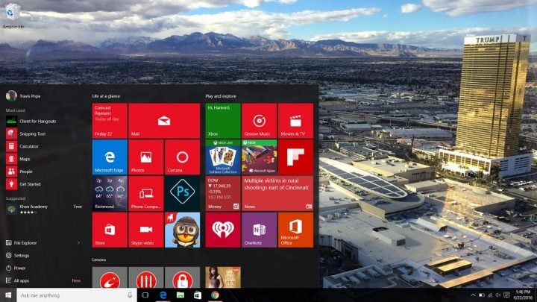537x302 pixels.
Task: Show hidden system tray icons
Action: [x=473, y=295]
